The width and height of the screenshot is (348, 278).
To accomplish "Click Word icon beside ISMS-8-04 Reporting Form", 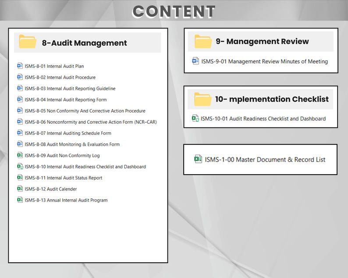I will (x=20, y=99).
